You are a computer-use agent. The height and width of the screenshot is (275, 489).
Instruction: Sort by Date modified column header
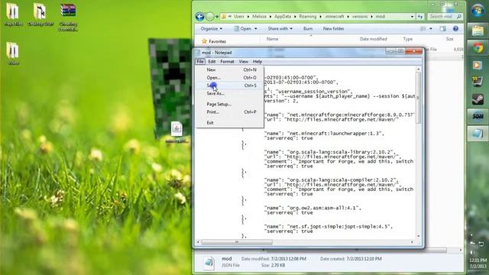(x=374, y=39)
